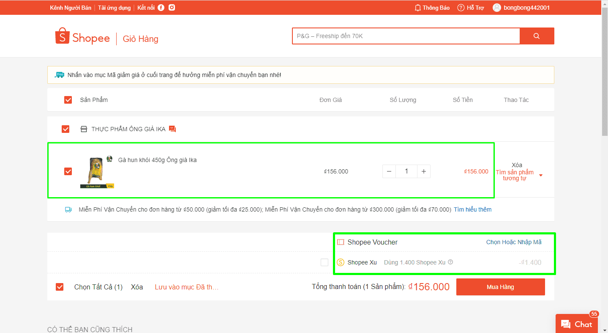Open the Chat widget icon

[x=566, y=324]
